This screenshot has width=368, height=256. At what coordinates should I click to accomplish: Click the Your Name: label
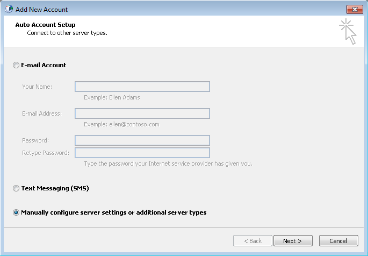click(x=37, y=87)
